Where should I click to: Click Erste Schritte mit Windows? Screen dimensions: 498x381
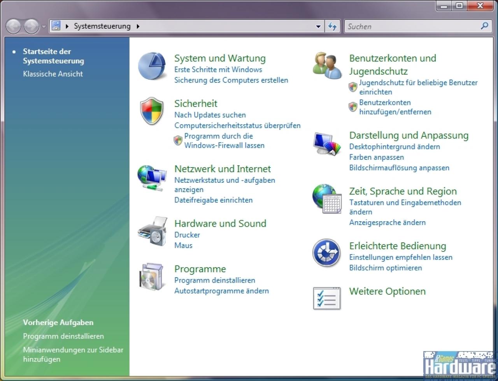point(218,70)
